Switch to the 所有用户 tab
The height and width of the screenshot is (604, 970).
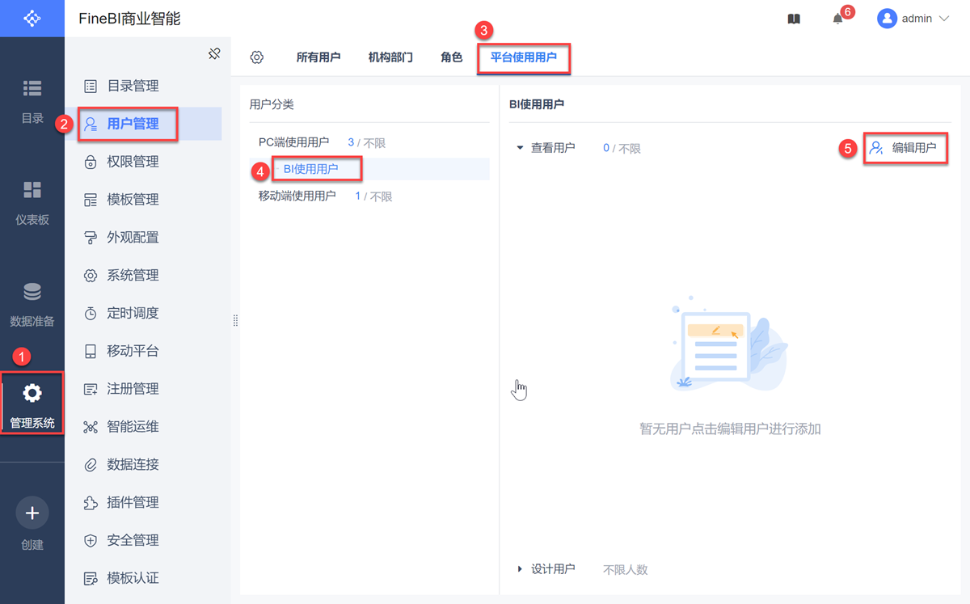pos(318,57)
